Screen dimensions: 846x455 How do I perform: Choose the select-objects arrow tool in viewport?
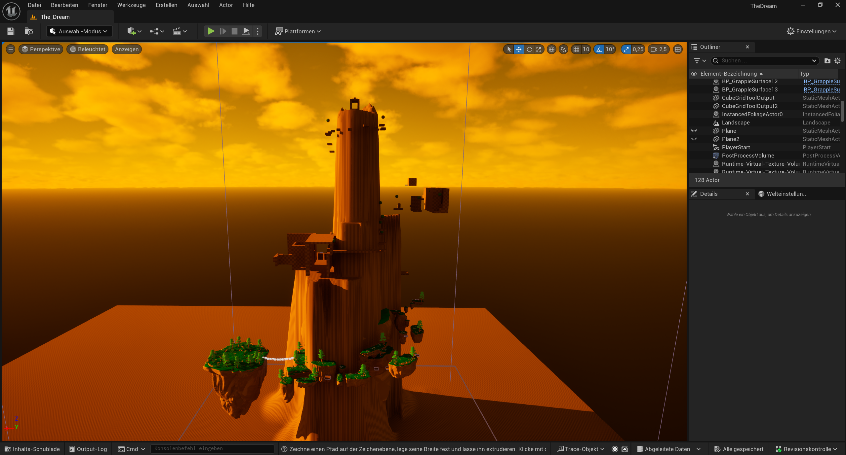[x=509, y=49]
